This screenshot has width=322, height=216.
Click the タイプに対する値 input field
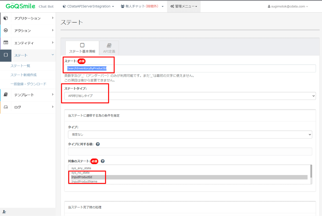(x=190, y=151)
